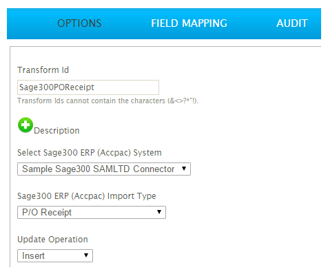This screenshot has width=328, height=274.
Task: Click the arrow on the Sage300 system selector
Action: pyautogui.click(x=184, y=169)
